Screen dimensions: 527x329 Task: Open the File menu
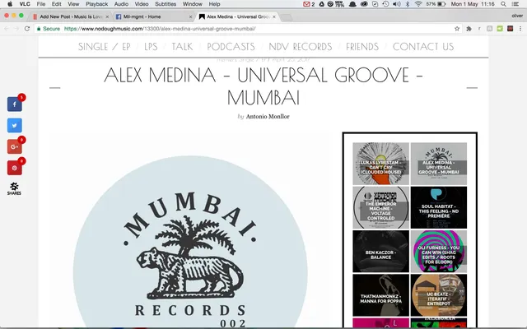[x=41, y=4]
